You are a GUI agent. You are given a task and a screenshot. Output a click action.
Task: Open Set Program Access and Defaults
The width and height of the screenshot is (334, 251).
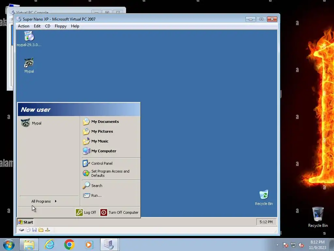point(106,173)
